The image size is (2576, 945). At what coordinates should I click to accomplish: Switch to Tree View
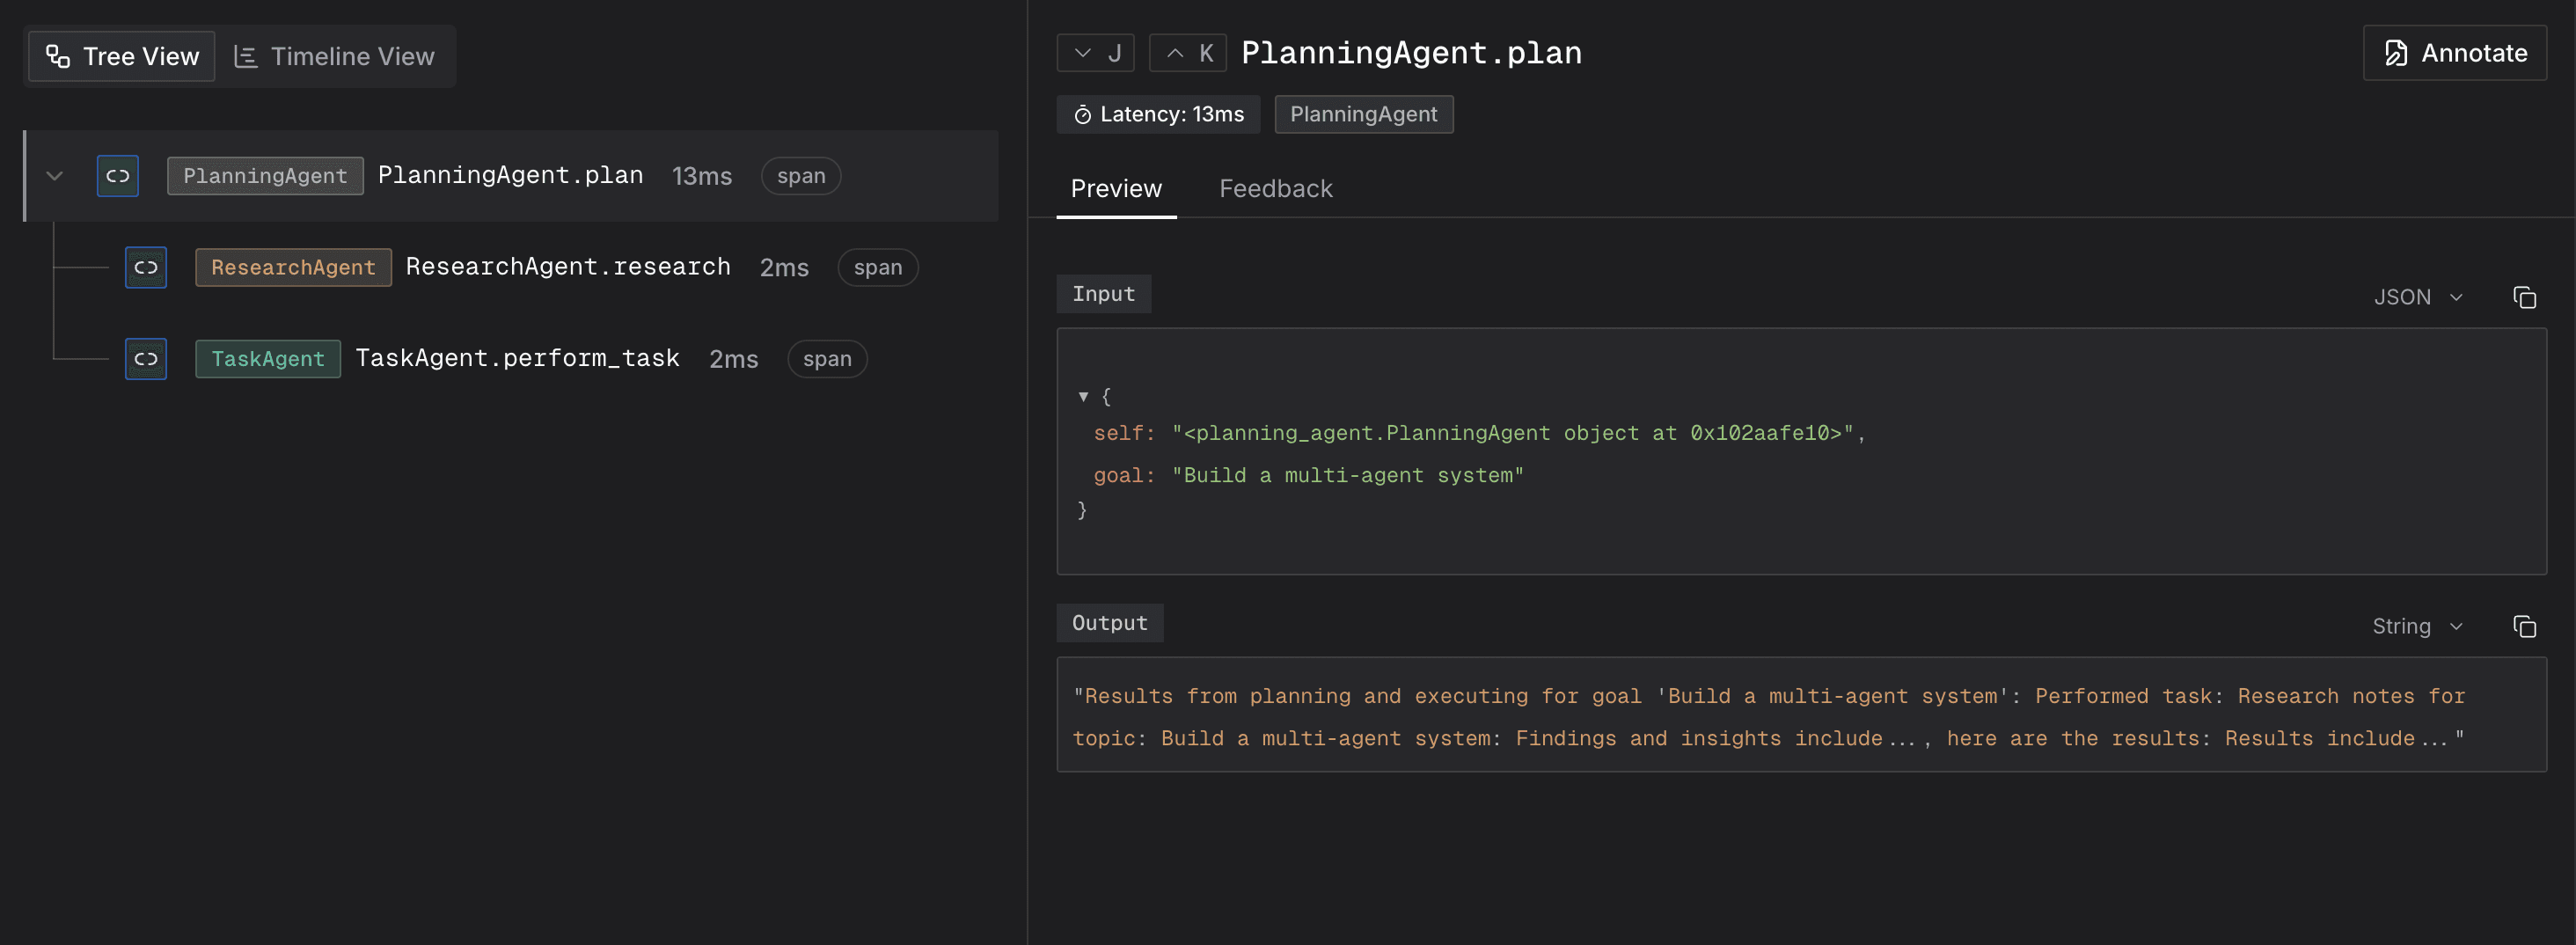(122, 57)
